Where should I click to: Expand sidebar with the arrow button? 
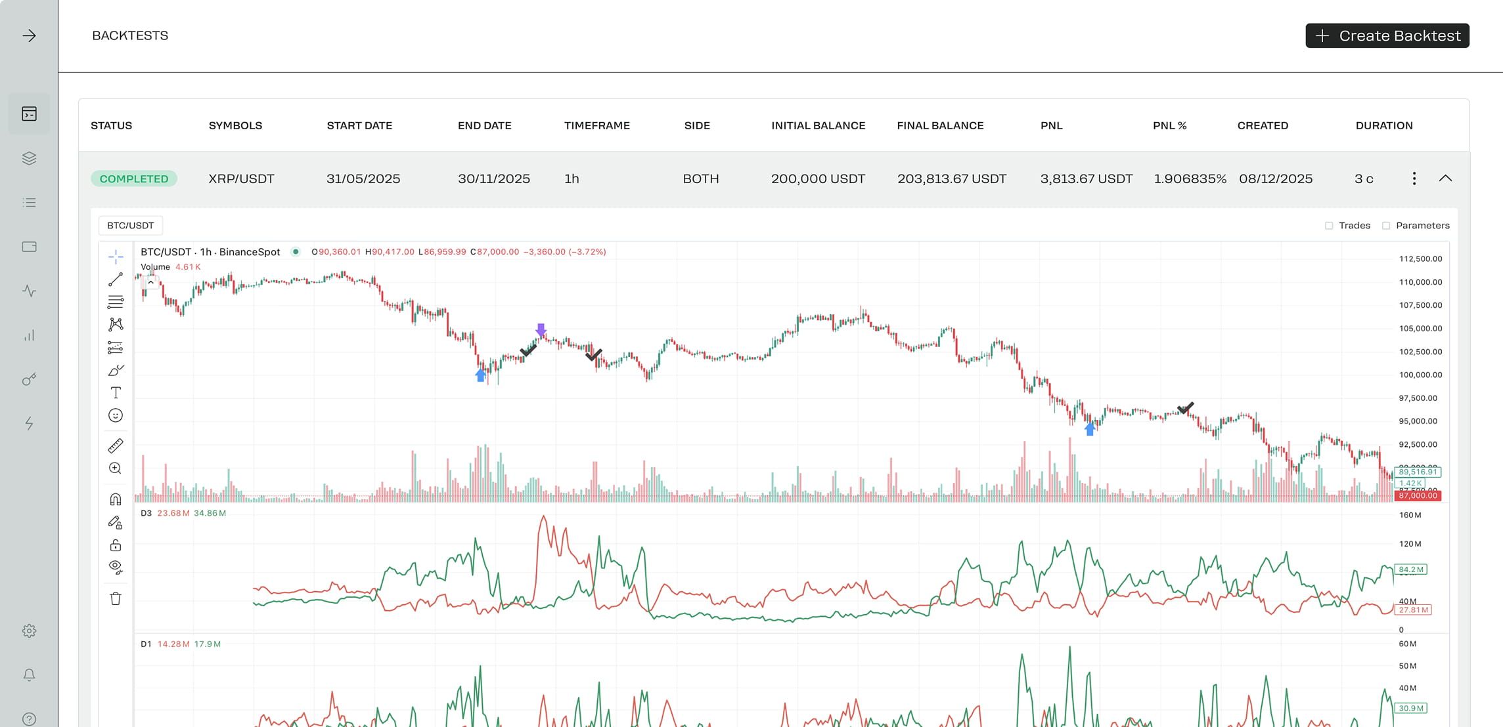(29, 35)
